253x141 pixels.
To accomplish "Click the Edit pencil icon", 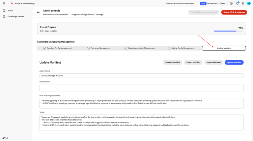I will [x=4, y=138].
